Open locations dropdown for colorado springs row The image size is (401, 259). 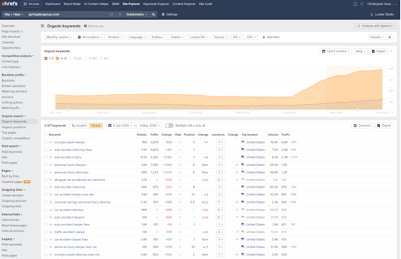(x=220, y=202)
